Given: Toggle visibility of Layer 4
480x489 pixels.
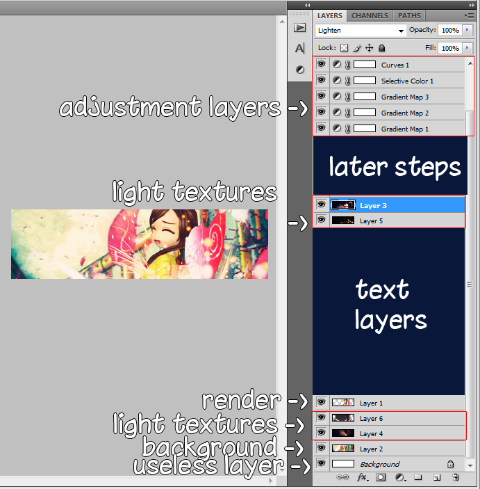Looking at the screenshot, I should [321, 433].
